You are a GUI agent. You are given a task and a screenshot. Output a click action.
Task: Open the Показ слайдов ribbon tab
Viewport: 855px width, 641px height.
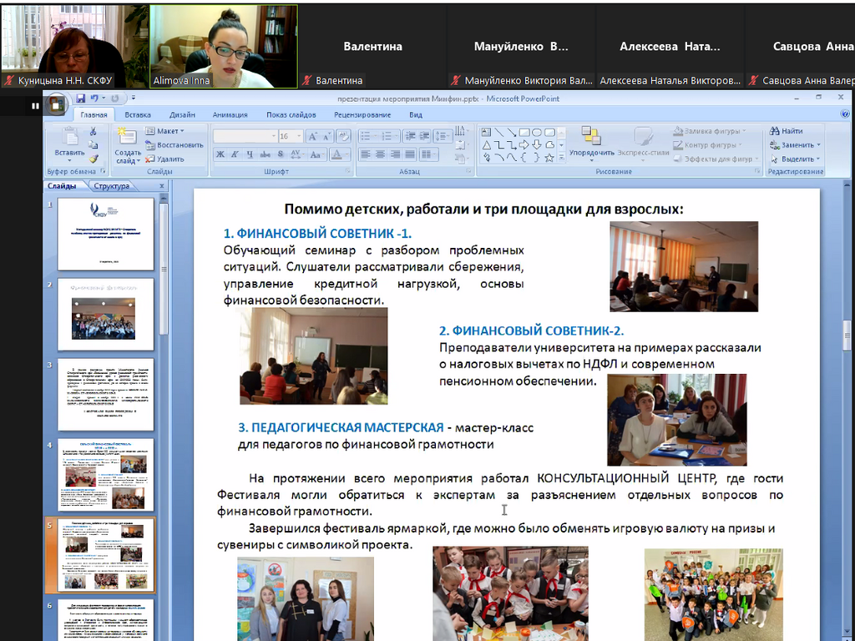291,114
